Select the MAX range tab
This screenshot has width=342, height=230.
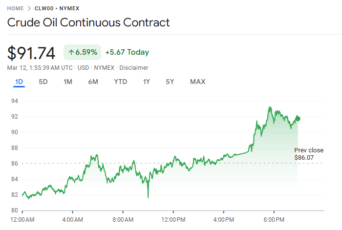(197, 82)
